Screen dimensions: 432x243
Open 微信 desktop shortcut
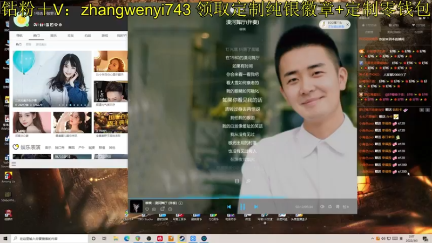pos(248,217)
